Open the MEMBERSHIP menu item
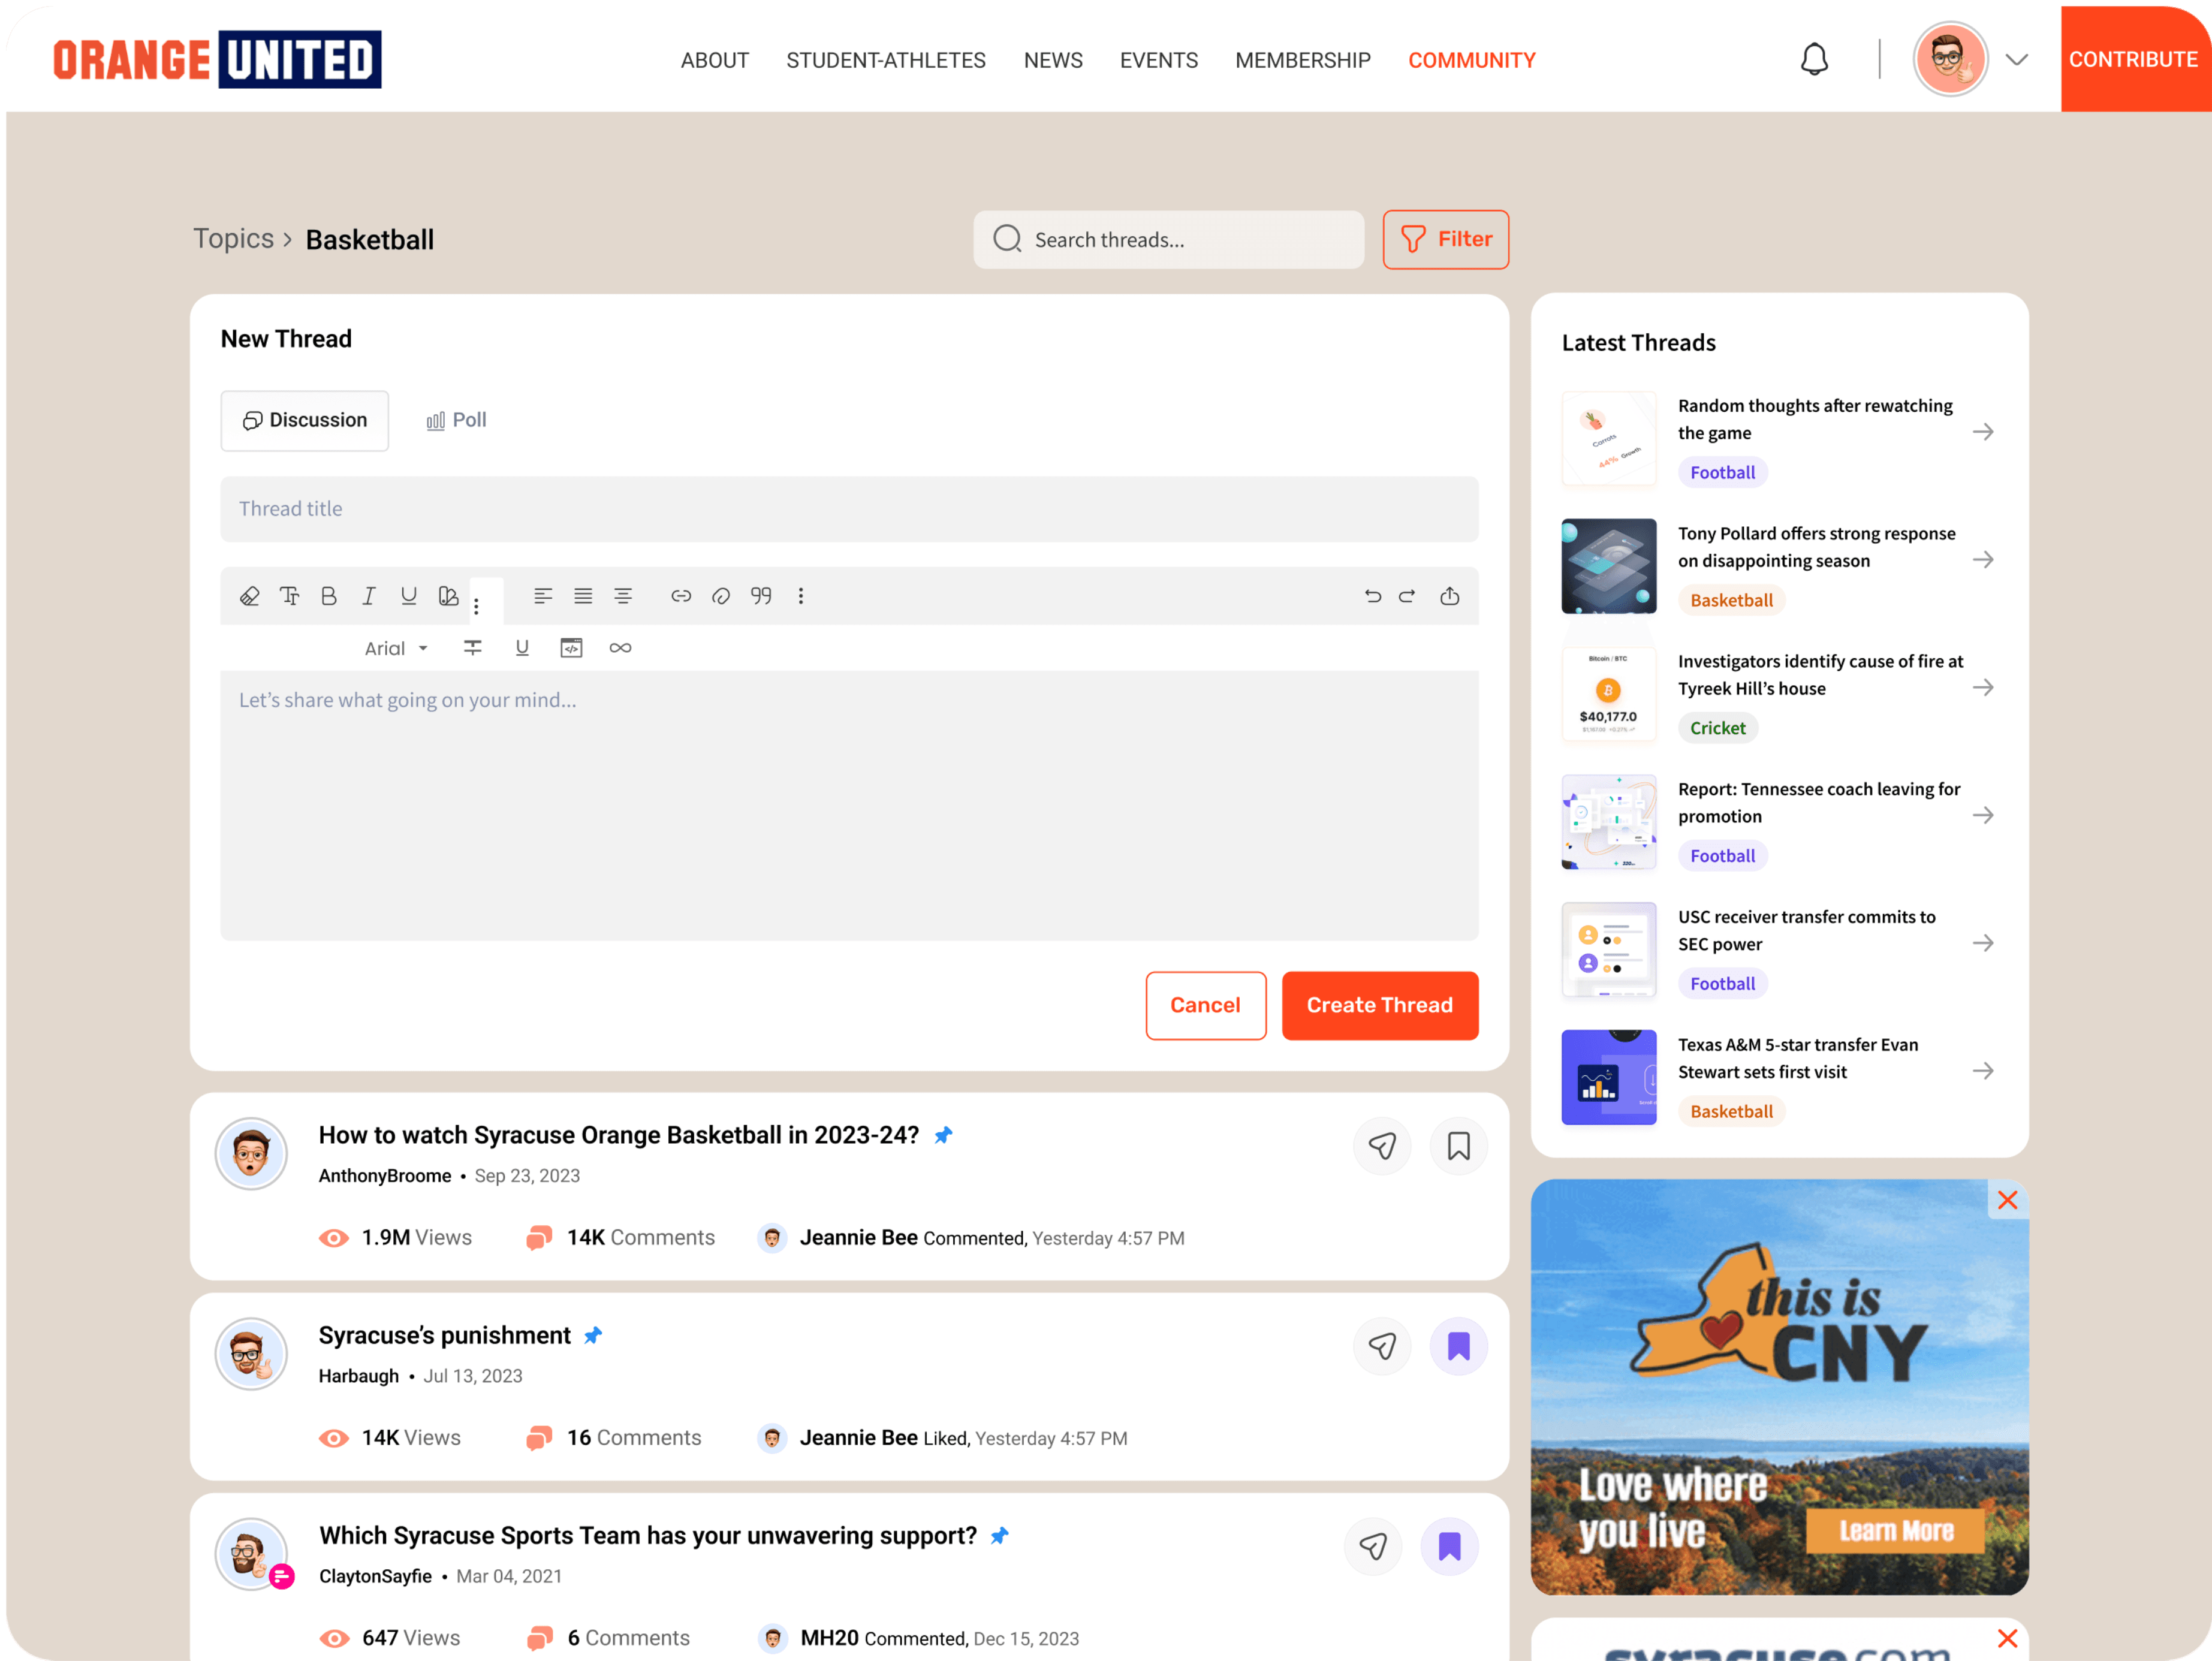The width and height of the screenshot is (2212, 1661). [1302, 60]
